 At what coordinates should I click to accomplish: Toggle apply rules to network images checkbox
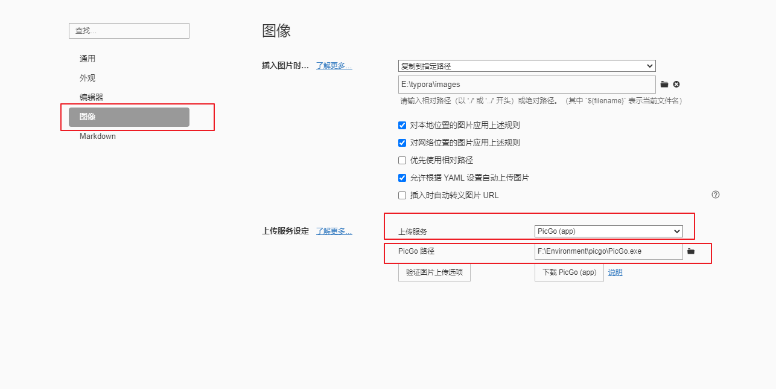click(402, 143)
